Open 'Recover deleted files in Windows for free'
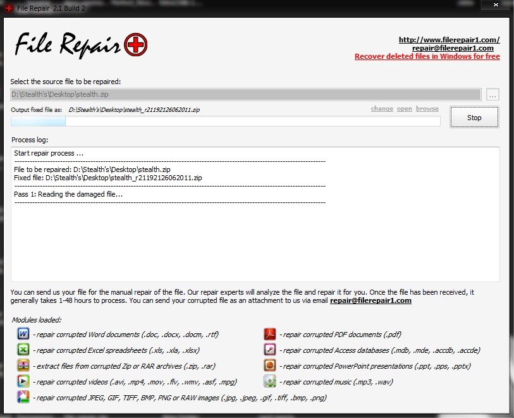This screenshot has width=514, height=418. pos(427,56)
